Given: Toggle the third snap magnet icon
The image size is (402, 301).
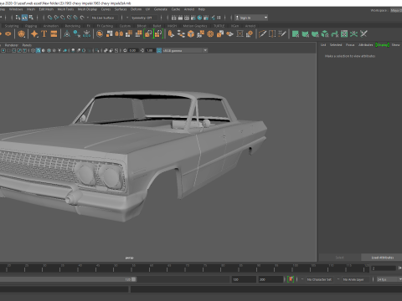Looking at the screenshot, I should [x=63, y=18].
